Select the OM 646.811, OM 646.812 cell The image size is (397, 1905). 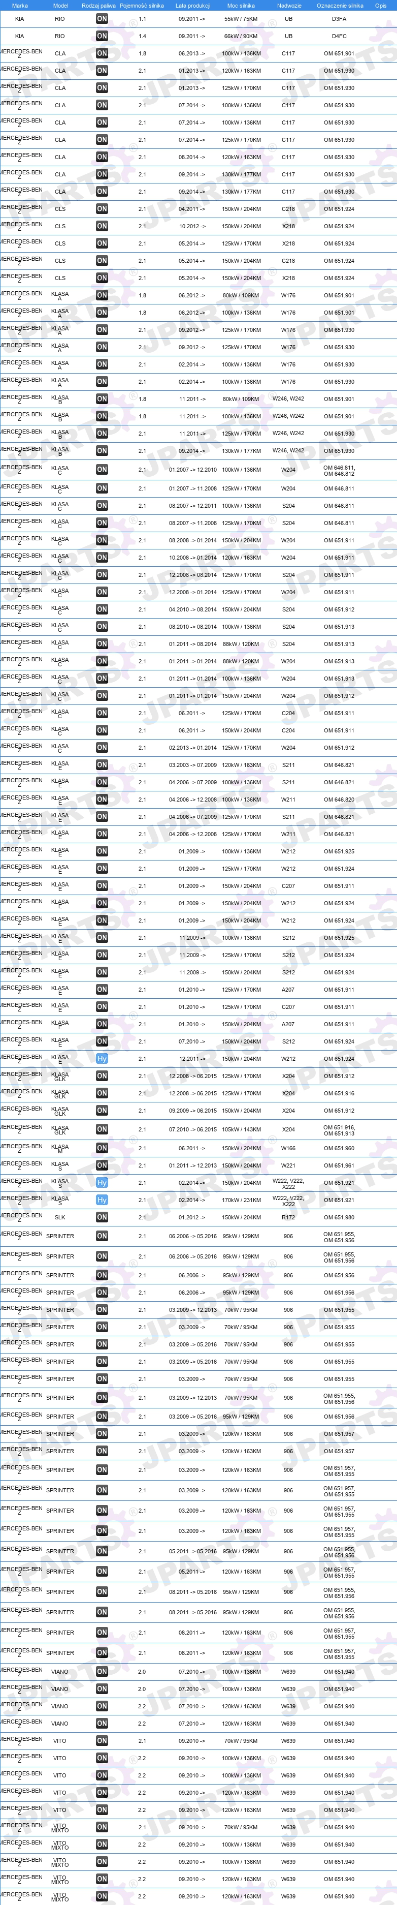(339, 470)
